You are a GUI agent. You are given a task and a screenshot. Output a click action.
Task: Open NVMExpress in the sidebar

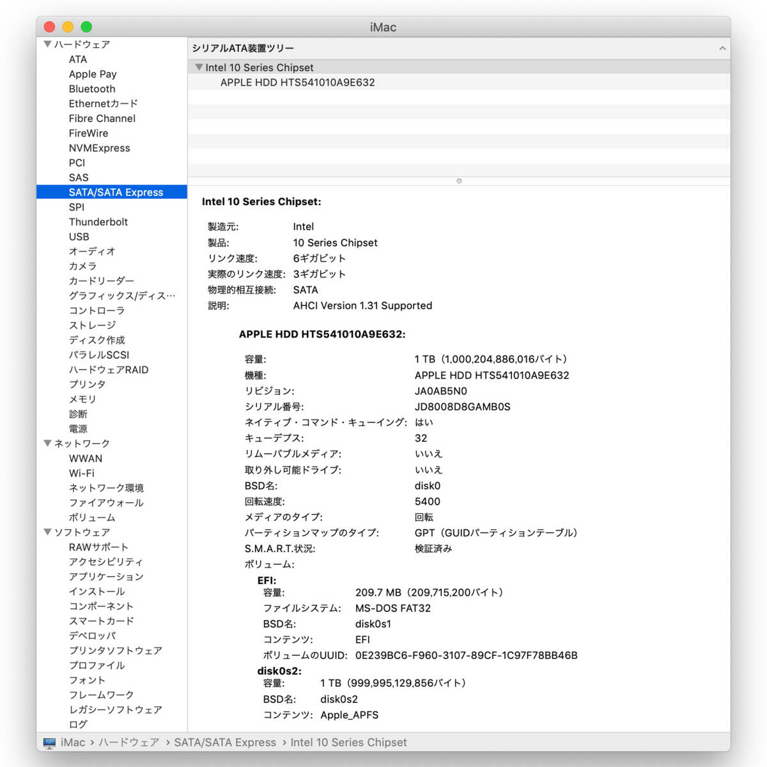99,148
